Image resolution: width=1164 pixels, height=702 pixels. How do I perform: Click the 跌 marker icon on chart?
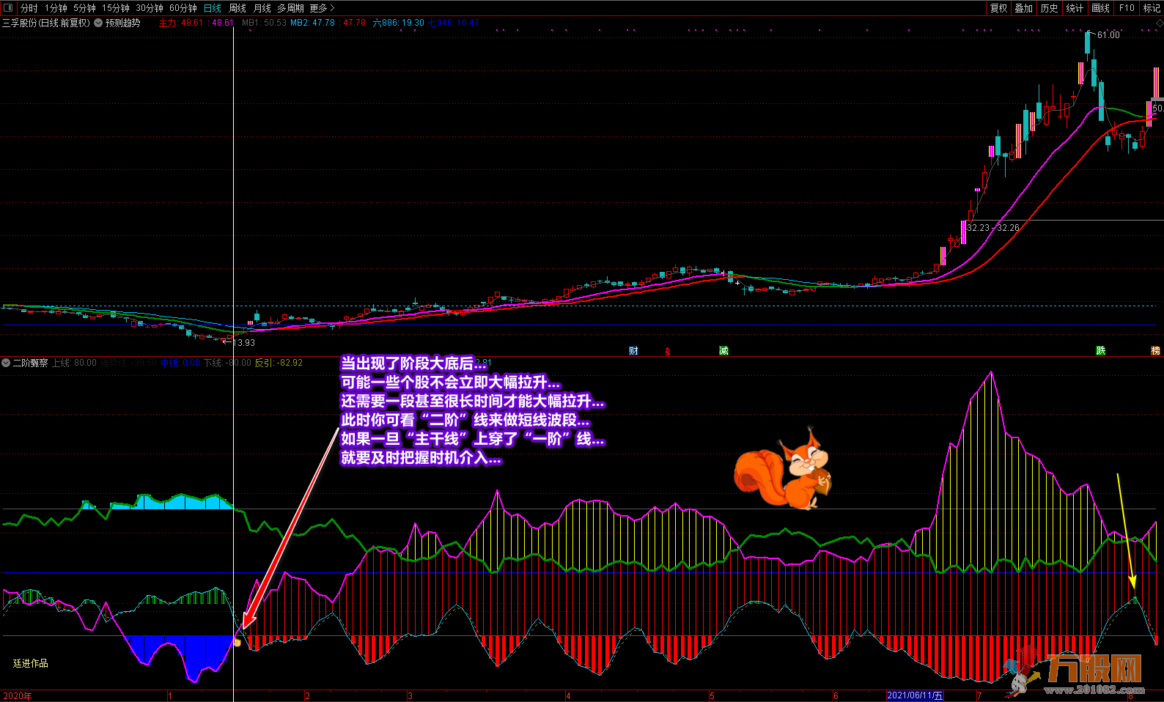1100,351
